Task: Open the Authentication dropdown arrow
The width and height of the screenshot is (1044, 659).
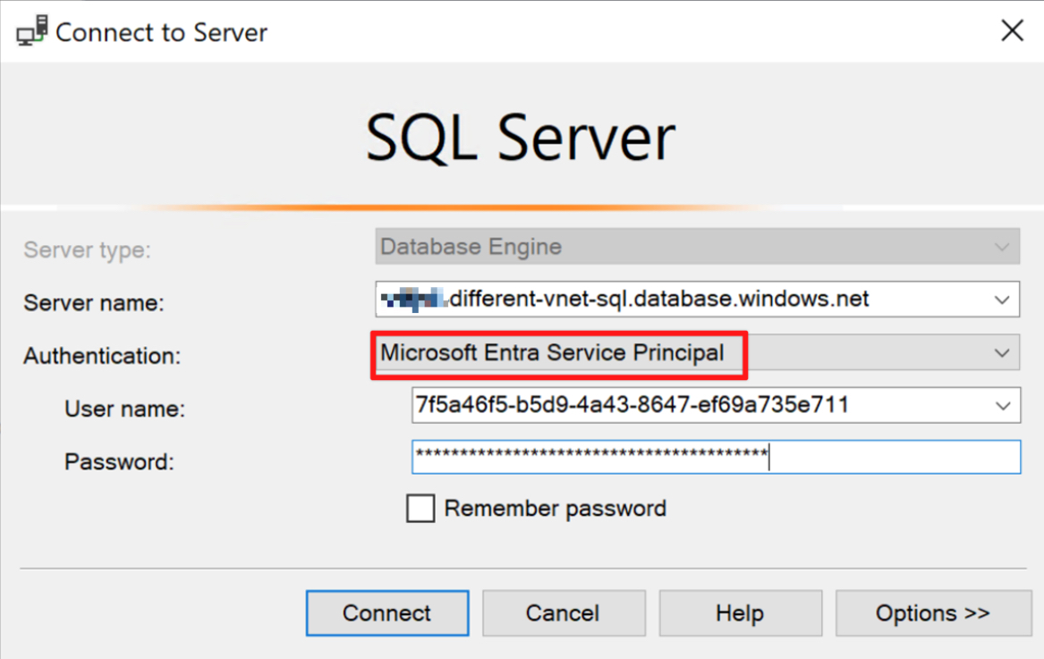Action: pos(1001,353)
